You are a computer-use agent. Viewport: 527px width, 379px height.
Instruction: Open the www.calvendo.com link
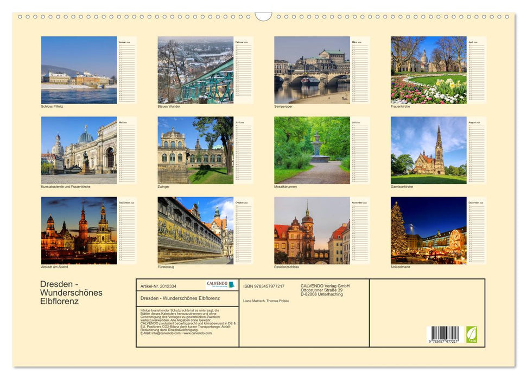(x=198, y=332)
